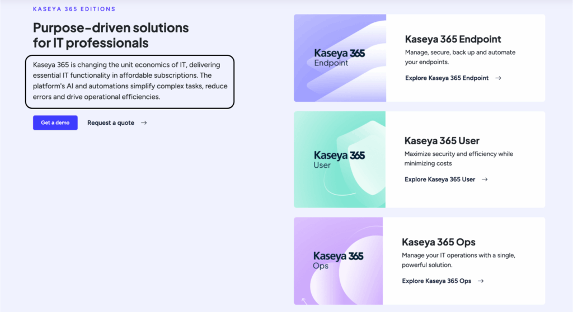Click the KASEYA 365 EDITIONS label
This screenshot has width=573, height=312.
point(74,9)
